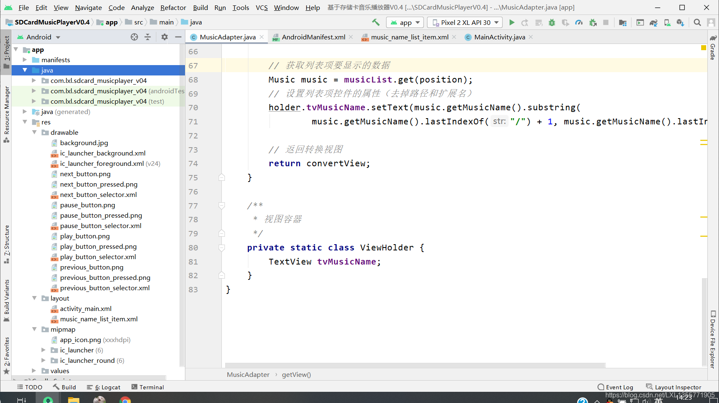Click Apply Code Changes icon

[x=539, y=22]
